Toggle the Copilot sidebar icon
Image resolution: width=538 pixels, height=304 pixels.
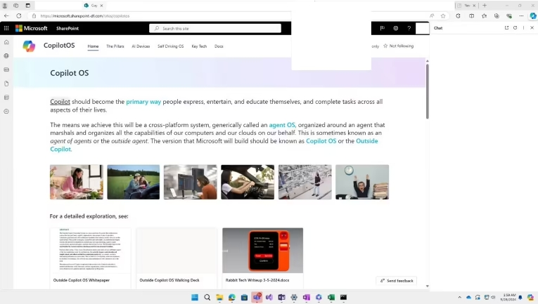[x=533, y=15]
